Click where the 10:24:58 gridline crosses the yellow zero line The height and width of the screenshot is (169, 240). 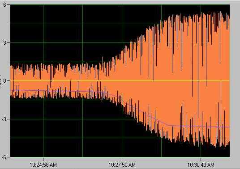pos(43,80)
